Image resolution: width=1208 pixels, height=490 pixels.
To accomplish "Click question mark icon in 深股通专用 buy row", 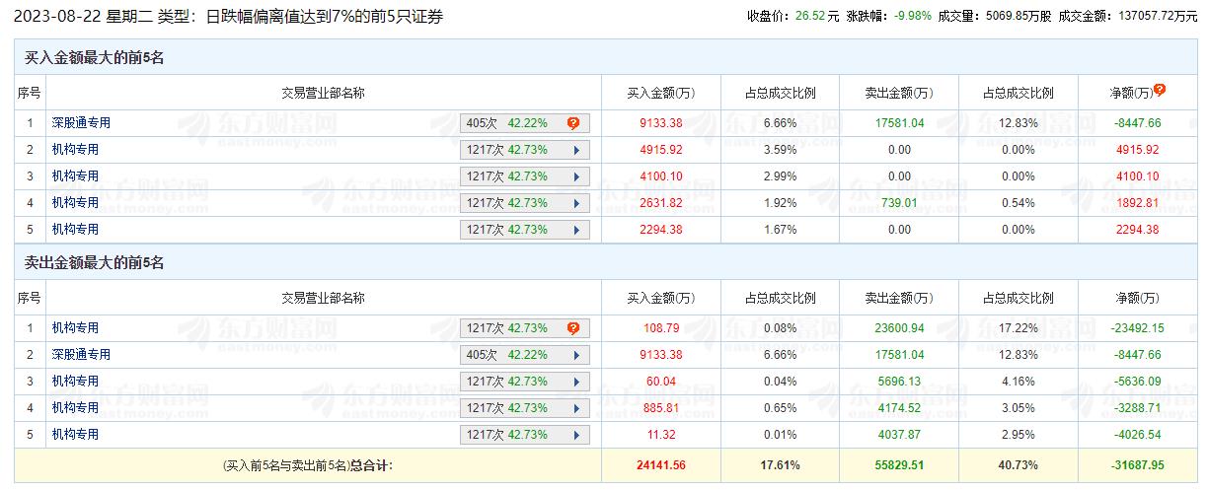I will 573,123.
